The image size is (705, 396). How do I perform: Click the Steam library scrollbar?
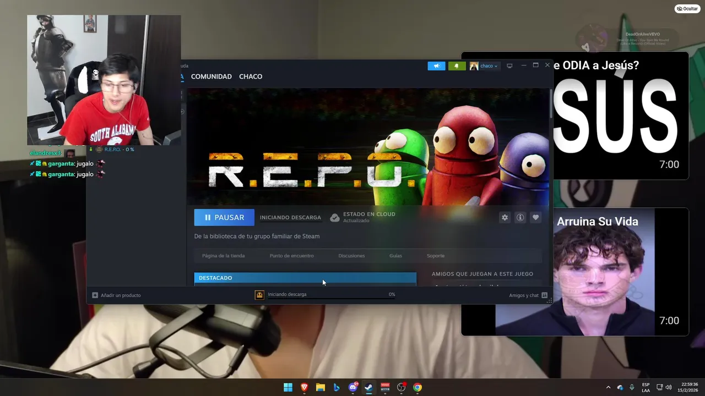551,103
